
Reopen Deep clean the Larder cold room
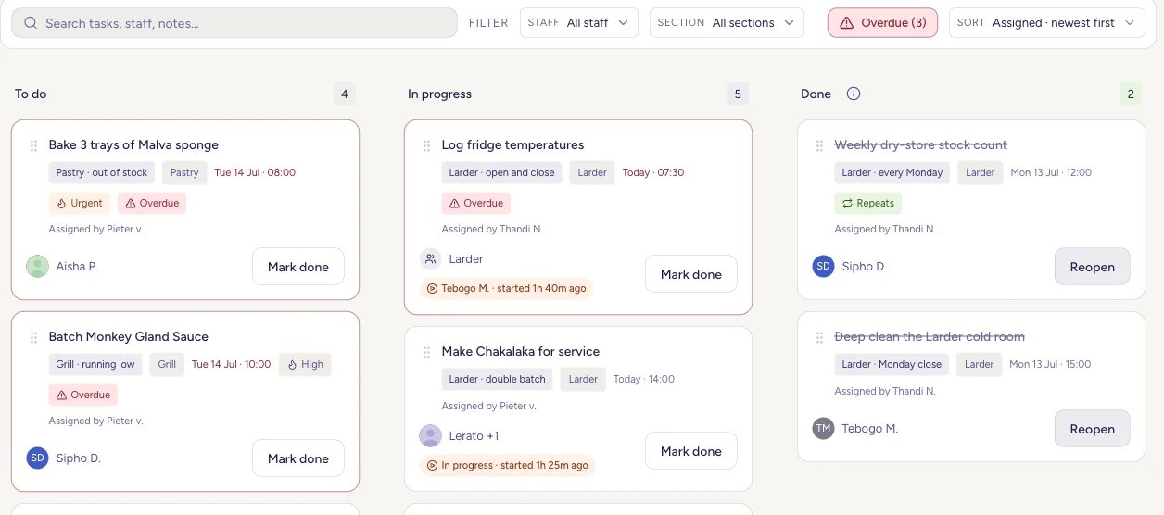pyautogui.click(x=1093, y=429)
